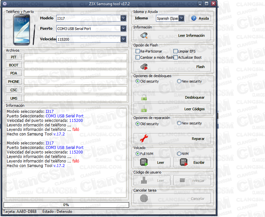Click the Velocidad field showing 115200
The height and width of the screenshot is (217, 265).
[91, 39]
